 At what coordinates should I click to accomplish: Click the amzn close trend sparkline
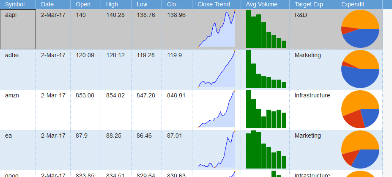coord(217,109)
